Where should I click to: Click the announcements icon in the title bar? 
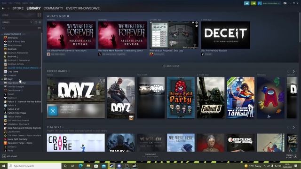[246, 3]
